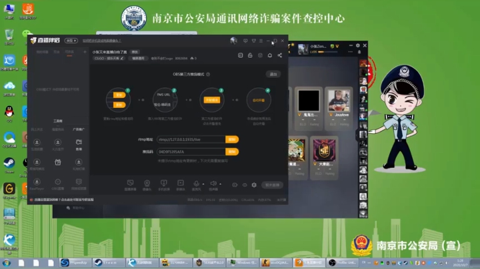Open the hamburger menu in the streaming app title bar
Image resolution: width=480 pixels, height=269 pixels.
[261, 41]
